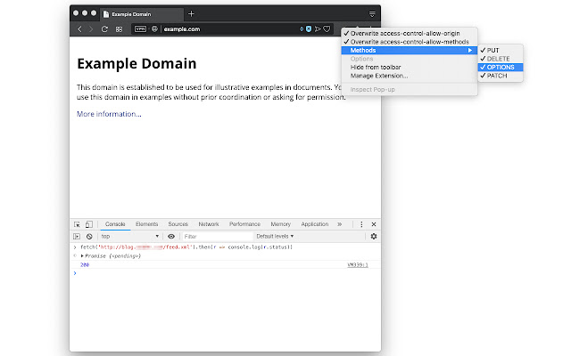Open the console settings gear
Viewport: 571px width, 356px height.
click(374, 237)
